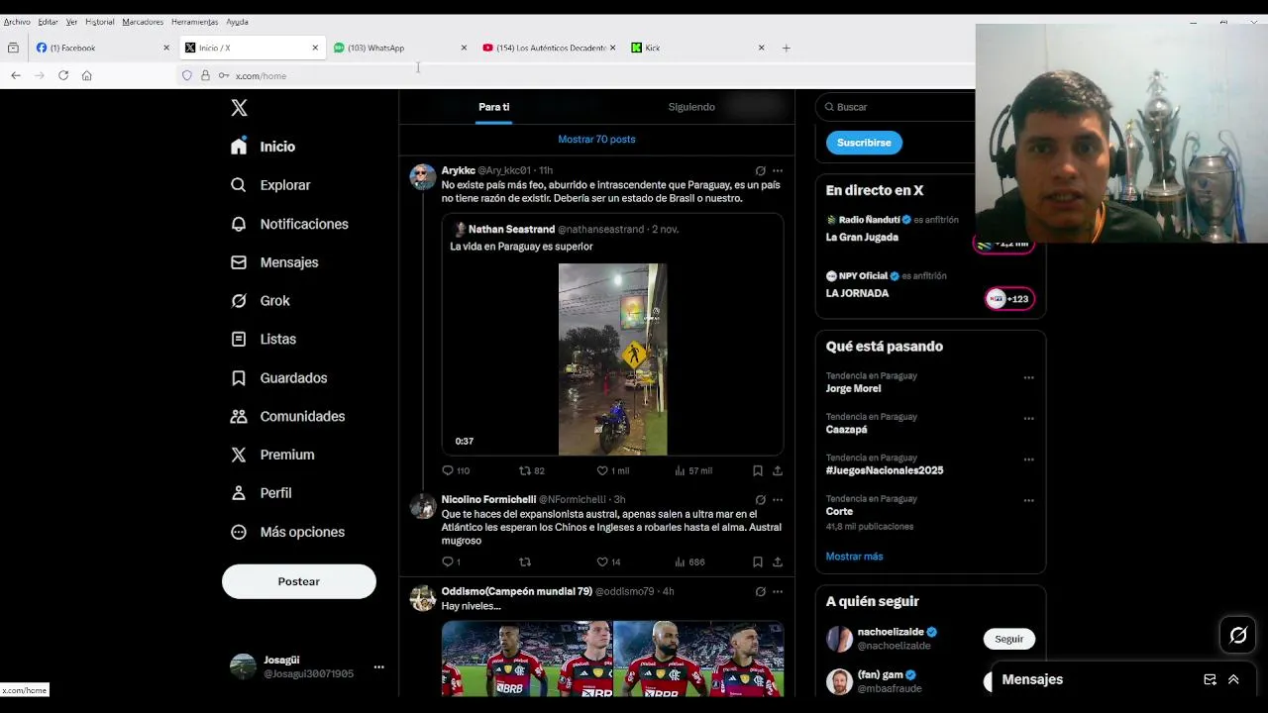This screenshot has width=1268, height=713.
Task: Switch to Los Auténticos Decadentes tab
Action: (548, 48)
